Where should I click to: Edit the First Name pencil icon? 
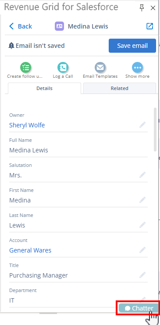click(142, 200)
